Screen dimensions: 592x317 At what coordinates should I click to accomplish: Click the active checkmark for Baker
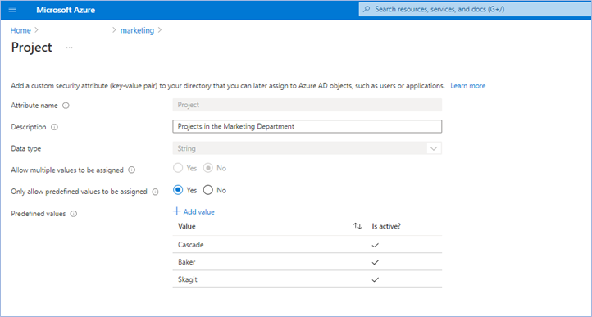376,262
